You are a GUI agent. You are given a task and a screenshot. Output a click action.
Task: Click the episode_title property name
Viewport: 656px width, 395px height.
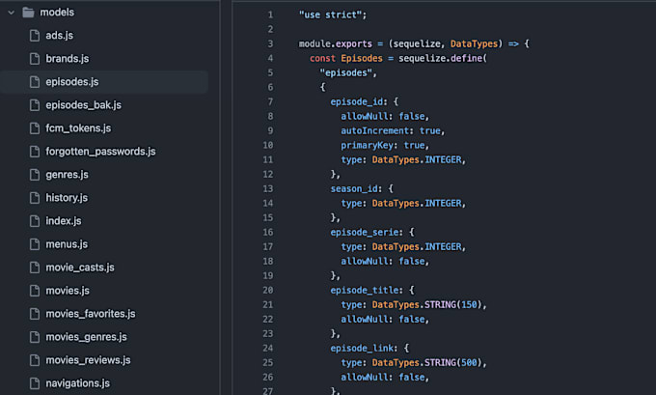point(365,291)
